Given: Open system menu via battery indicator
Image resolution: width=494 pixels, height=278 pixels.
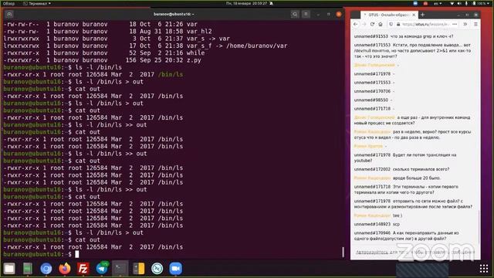Looking at the screenshot, I should tap(480, 3).
